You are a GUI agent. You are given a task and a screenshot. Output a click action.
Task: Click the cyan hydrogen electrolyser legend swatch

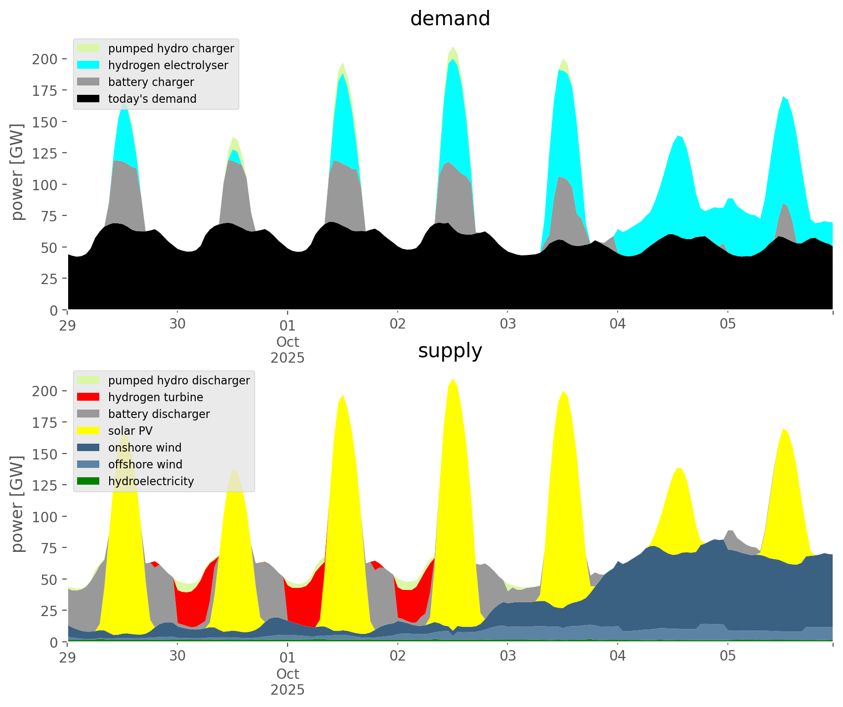[x=88, y=65]
